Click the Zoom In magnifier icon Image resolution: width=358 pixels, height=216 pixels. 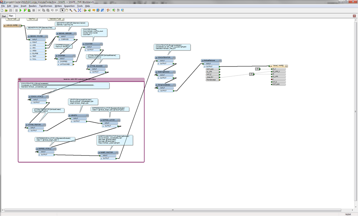point(71,10)
